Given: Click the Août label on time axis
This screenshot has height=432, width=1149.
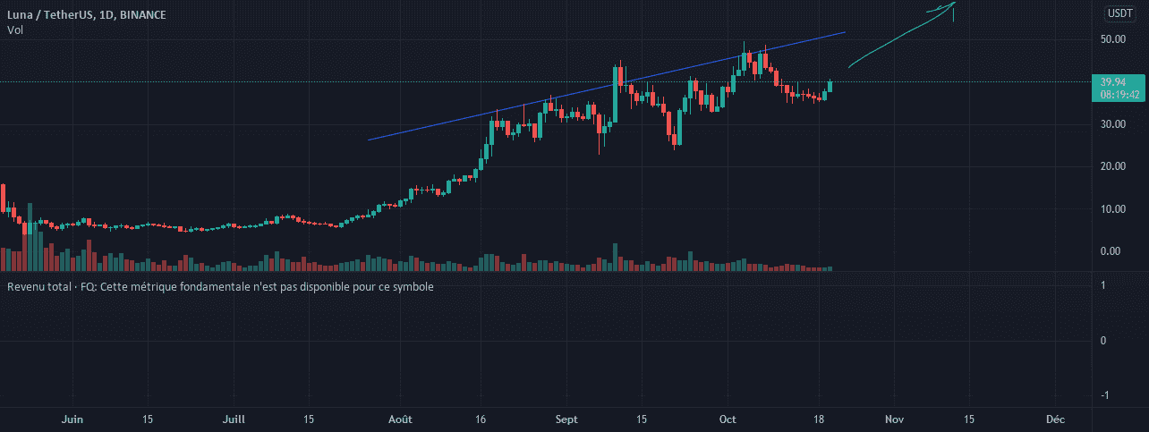Looking at the screenshot, I should click(x=401, y=419).
